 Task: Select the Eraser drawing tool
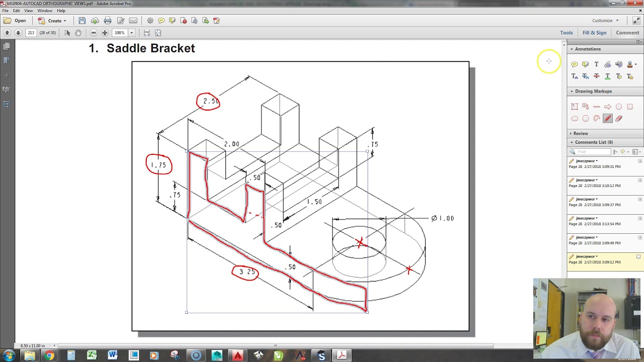[618, 119]
